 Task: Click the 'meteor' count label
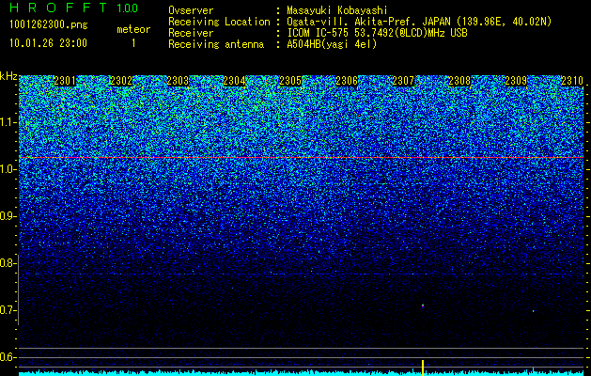(133, 29)
